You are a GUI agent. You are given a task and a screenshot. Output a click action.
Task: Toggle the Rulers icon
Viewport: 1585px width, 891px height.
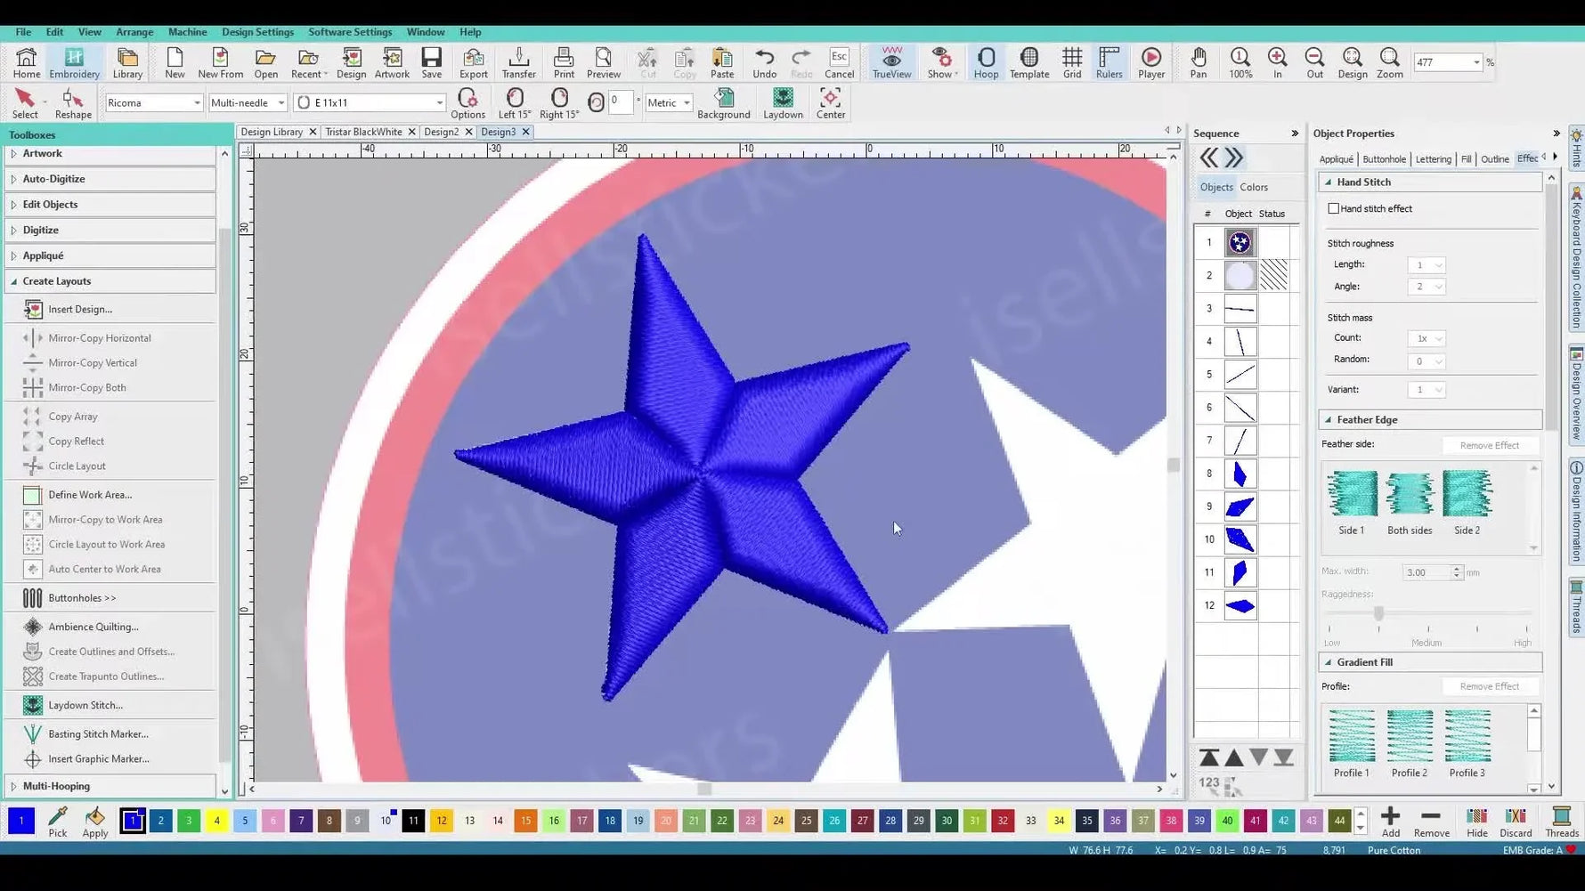click(1109, 62)
